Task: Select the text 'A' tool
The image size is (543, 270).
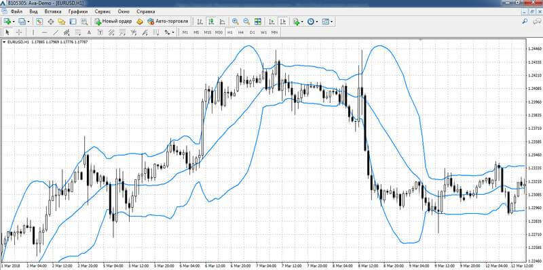Action: tap(89, 32)
